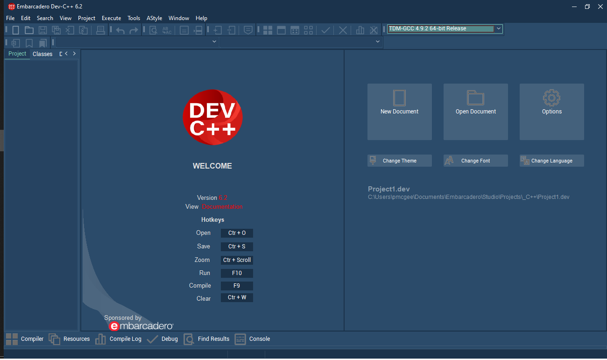Open the red Documentation link
The width and height of the screenshot is (607, 360).
pos(222,207)
